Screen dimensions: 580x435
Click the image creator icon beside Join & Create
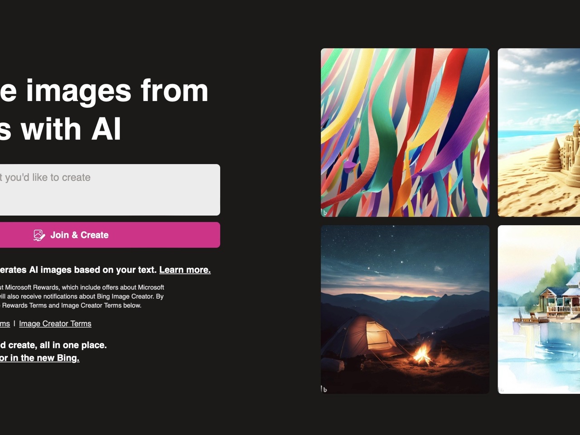(39, 235)
